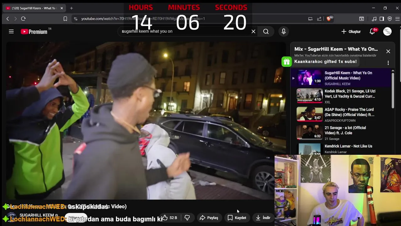Go back to the previous page
The width and height of the screenshot is (401, 226).
(x=8, y=19)
